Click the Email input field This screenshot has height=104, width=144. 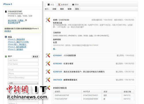23,70
